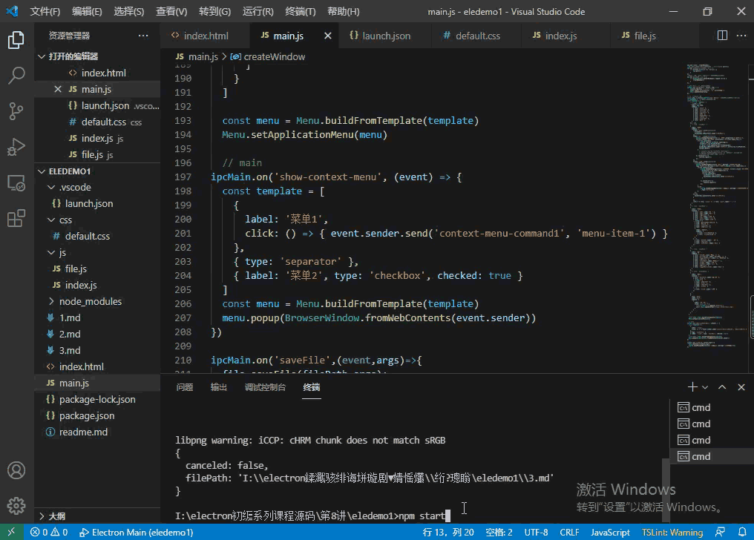
Task: Open errors and warnings count in status bar
Action: click(49, 533)
